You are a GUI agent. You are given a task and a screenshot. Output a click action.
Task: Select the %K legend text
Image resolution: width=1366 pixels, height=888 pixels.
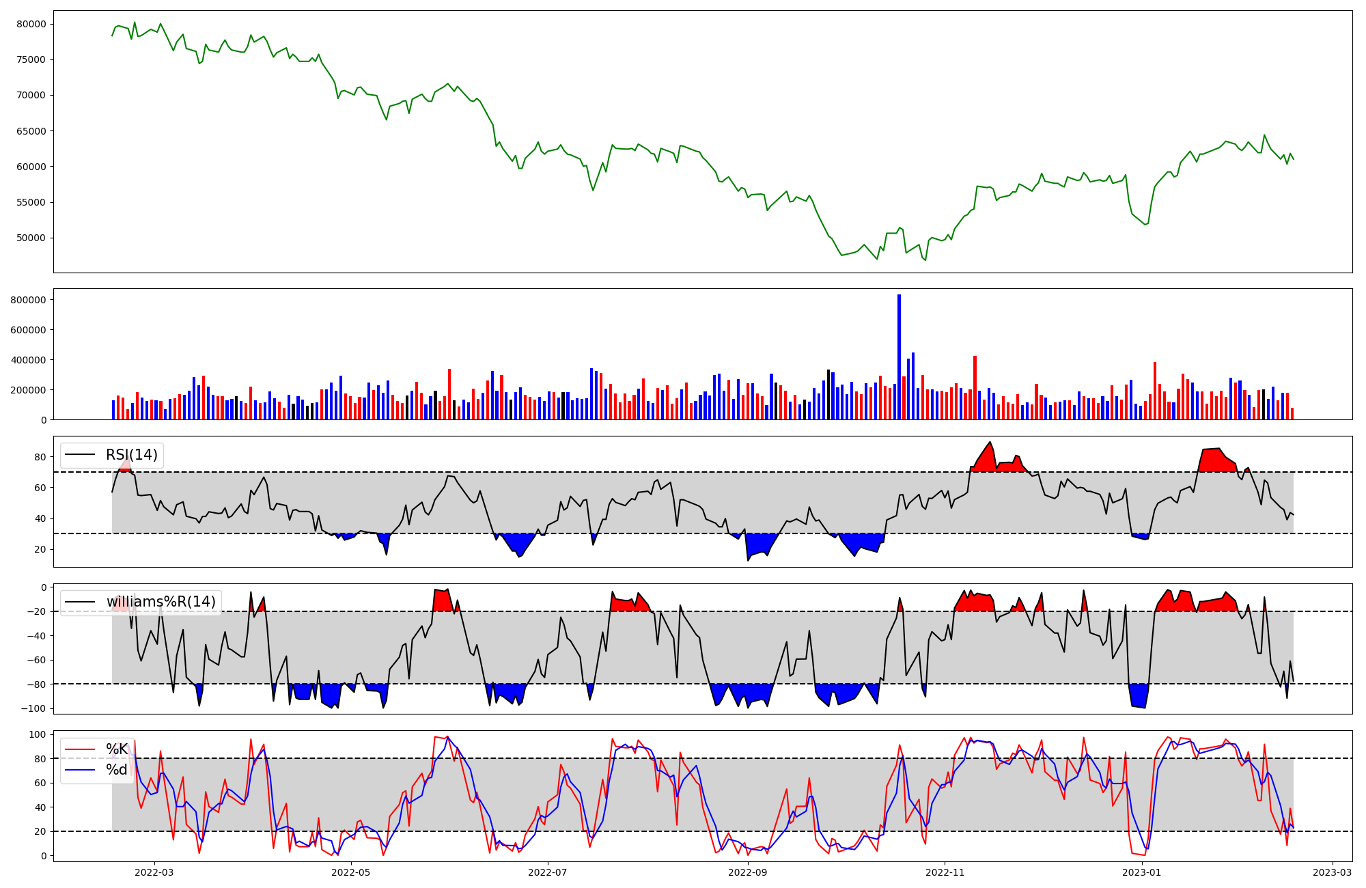(x=117, y=749)
